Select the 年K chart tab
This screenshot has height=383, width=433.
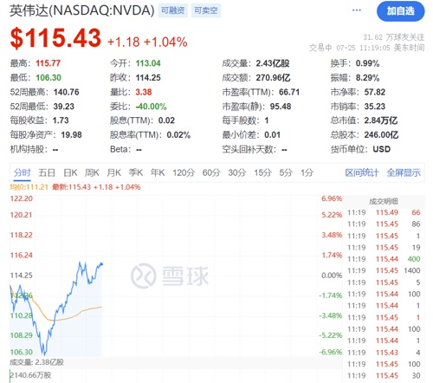(x=158, y=172)
